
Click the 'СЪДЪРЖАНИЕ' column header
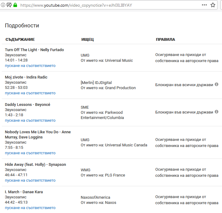(x=20, y=39)
